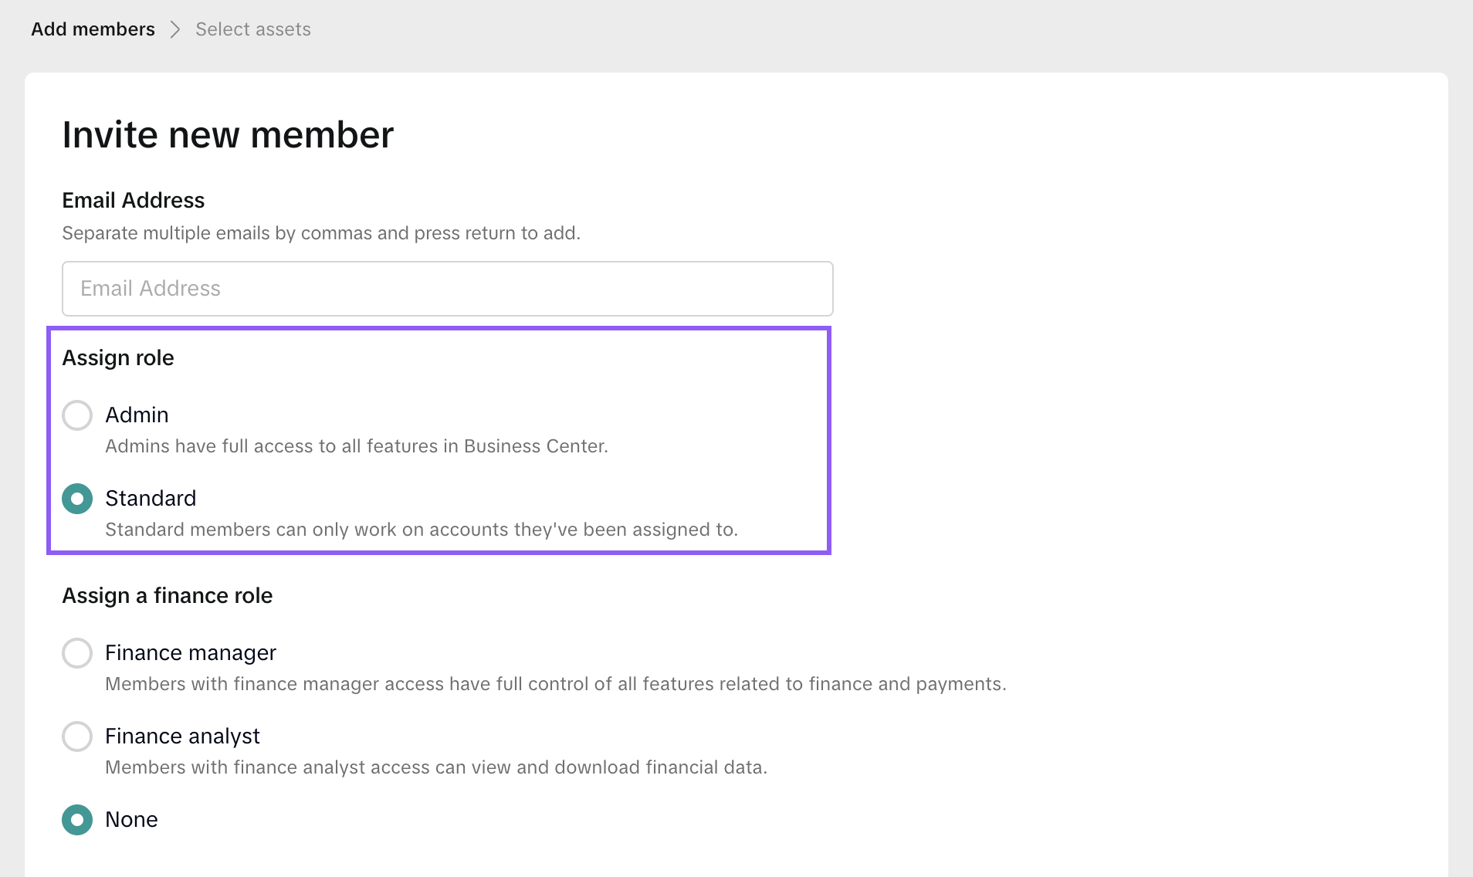Viewport: 1473px width, 877px height.
Task: Click the breadcrumb chevron arrow icon
Action: point(175,29)
